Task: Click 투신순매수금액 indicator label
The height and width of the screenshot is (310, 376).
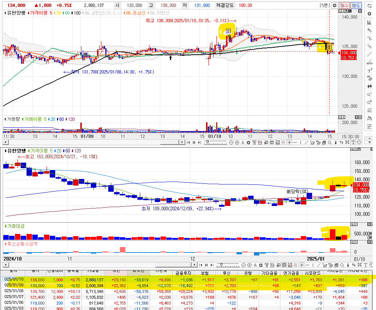Action: [x=21, y=244]
